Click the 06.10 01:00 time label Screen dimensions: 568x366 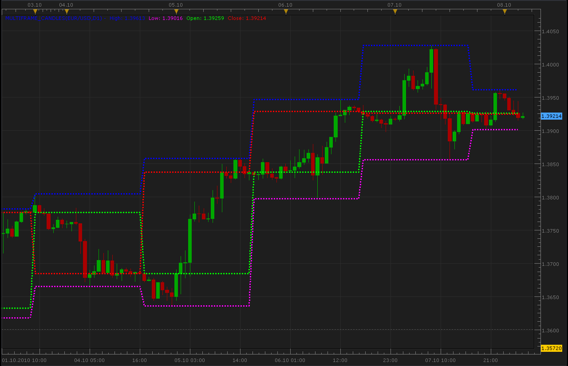pos(290,360)
